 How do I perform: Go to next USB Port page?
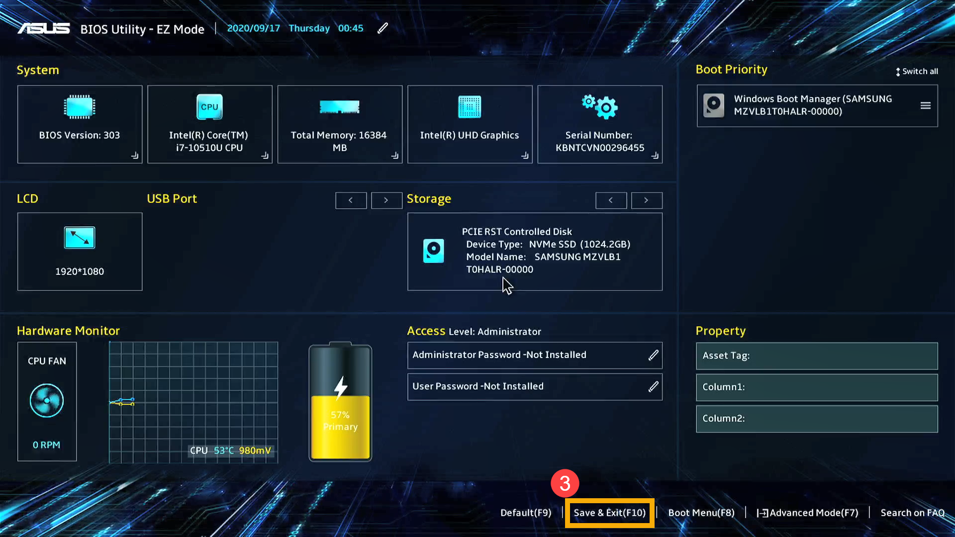tap(386, 200)
